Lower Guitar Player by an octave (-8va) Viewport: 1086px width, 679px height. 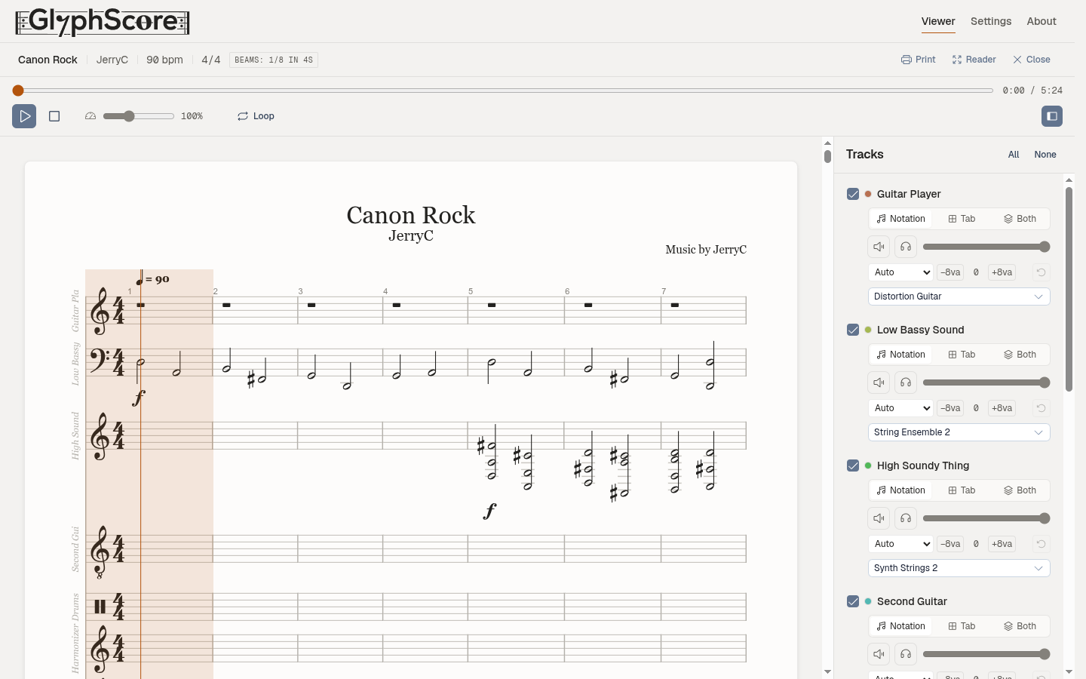950,272
